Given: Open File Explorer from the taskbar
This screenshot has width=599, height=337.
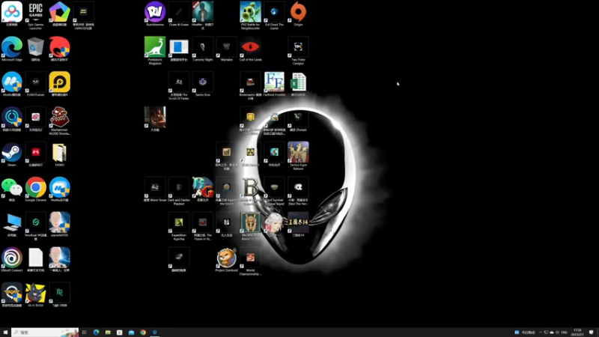Looking at the screenshot, I should click(108, 333).
